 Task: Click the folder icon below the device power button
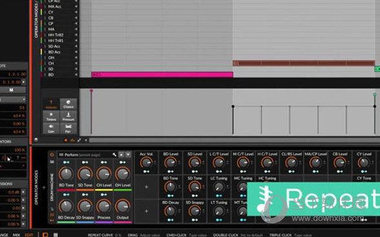coord(52,162)
